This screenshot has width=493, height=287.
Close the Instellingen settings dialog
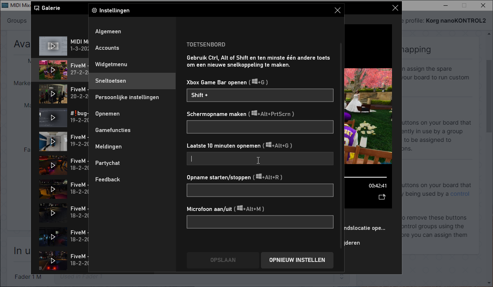[337, 10]
